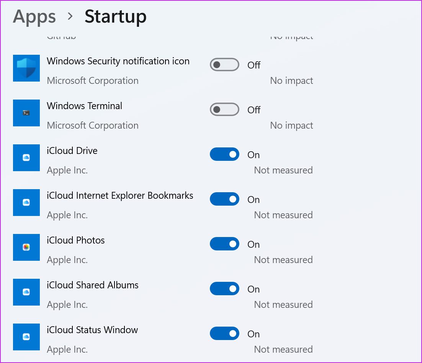Screen dimensions: 422x363
Task: Click the iCloud Shared Albums icon
Action: point(26,292)
